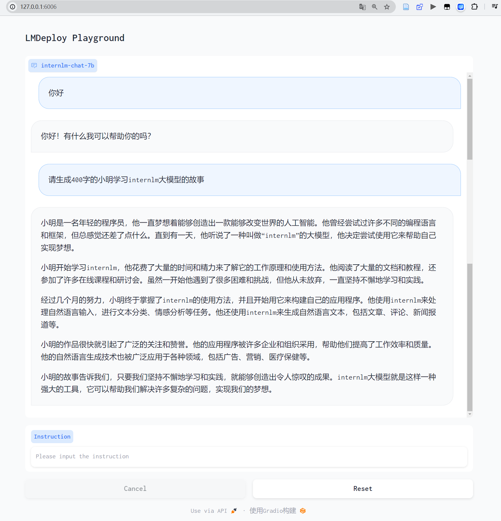Click the Reset button
The height and width of the screenshot is (521, 501).
(363, 488)
